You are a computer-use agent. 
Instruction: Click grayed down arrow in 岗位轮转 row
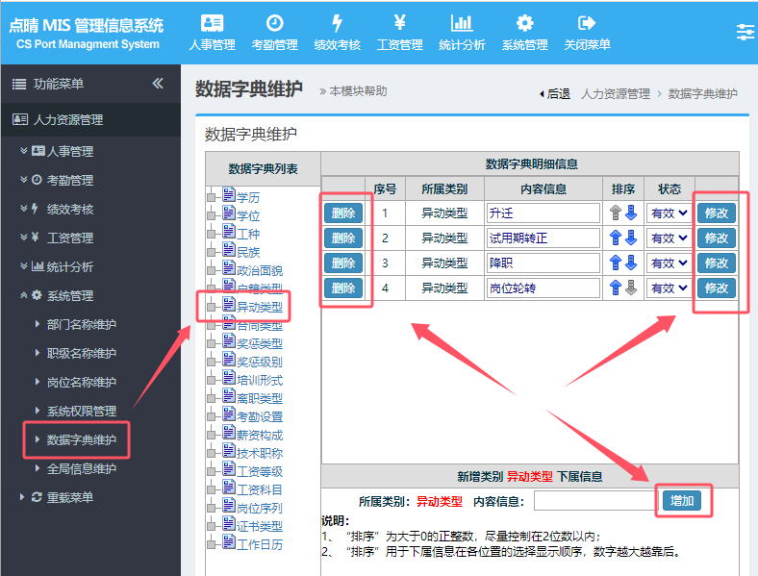(631, 288)
